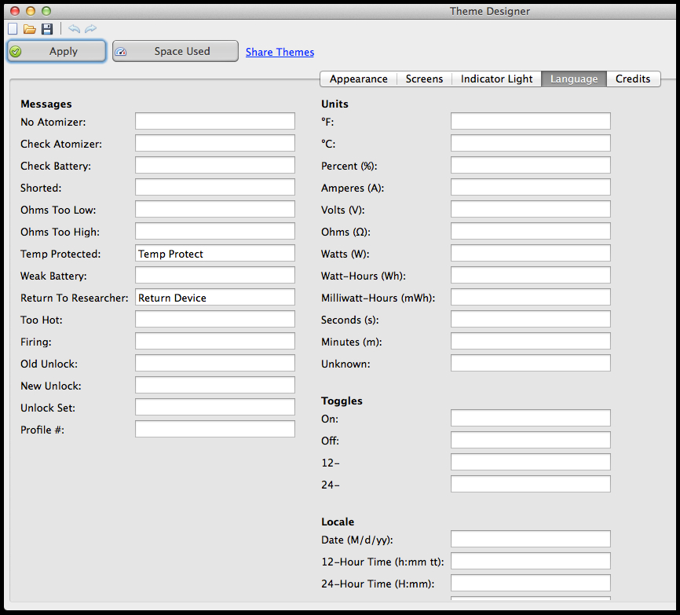Click the Open folder icon

tap(30, 29)
